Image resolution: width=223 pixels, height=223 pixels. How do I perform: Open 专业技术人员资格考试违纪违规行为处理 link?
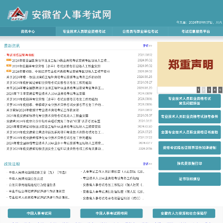[39, 197]
